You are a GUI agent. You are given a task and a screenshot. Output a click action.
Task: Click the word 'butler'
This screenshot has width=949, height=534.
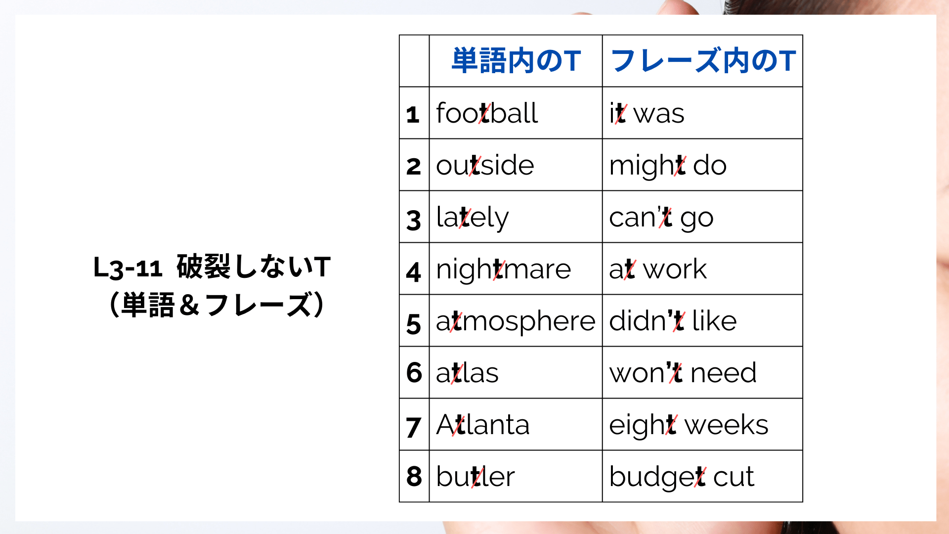[x=475, y=477]
